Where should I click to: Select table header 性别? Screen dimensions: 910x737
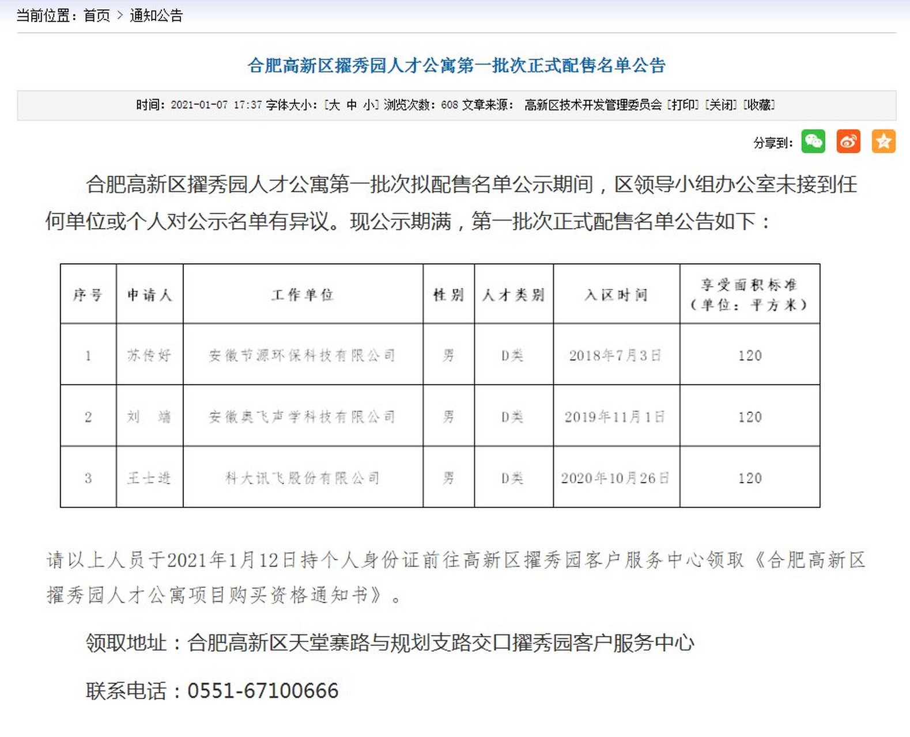[448, 295]
